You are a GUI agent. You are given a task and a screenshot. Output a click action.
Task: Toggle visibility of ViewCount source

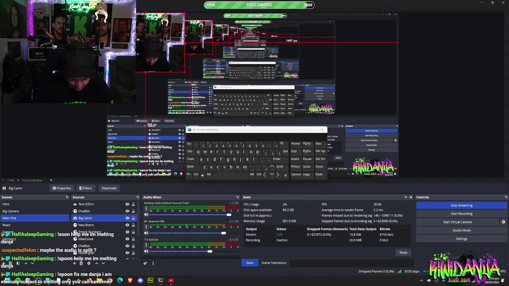click(127, 239)
